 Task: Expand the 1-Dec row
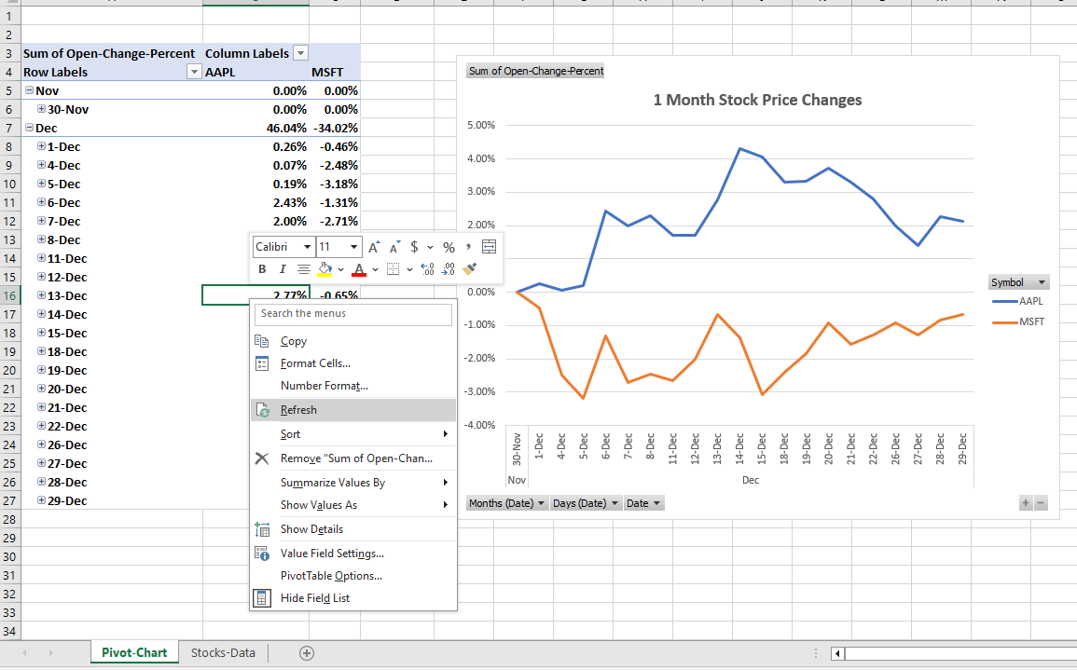41,145
